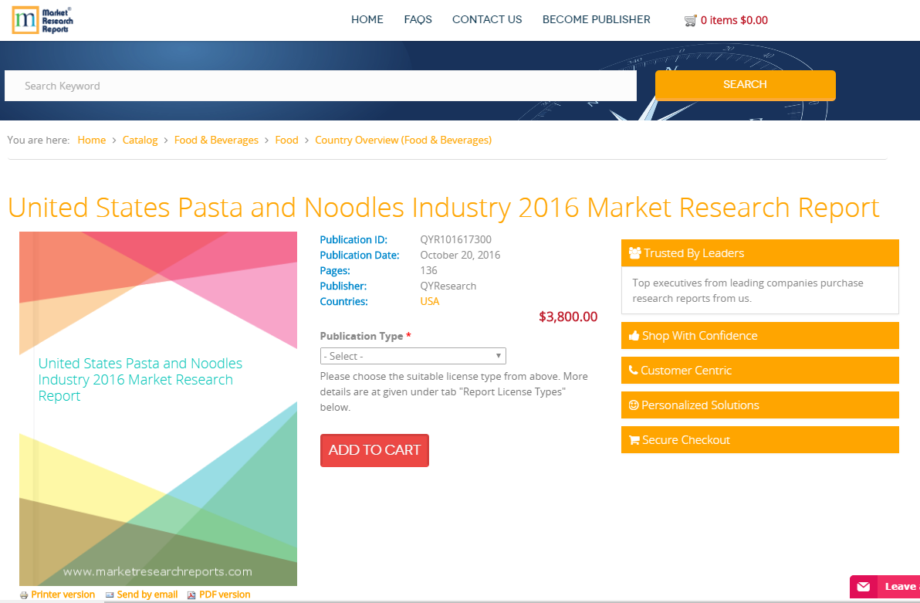This screenshot has height=603, width=920.
Task: Expand the Select license list
Action: click(497, 355)
